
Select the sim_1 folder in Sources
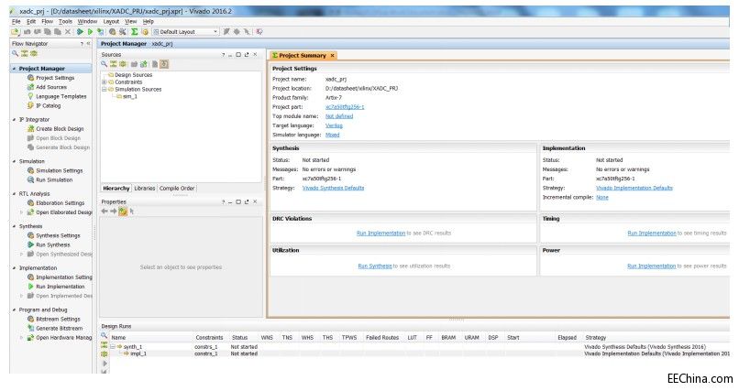127,96
